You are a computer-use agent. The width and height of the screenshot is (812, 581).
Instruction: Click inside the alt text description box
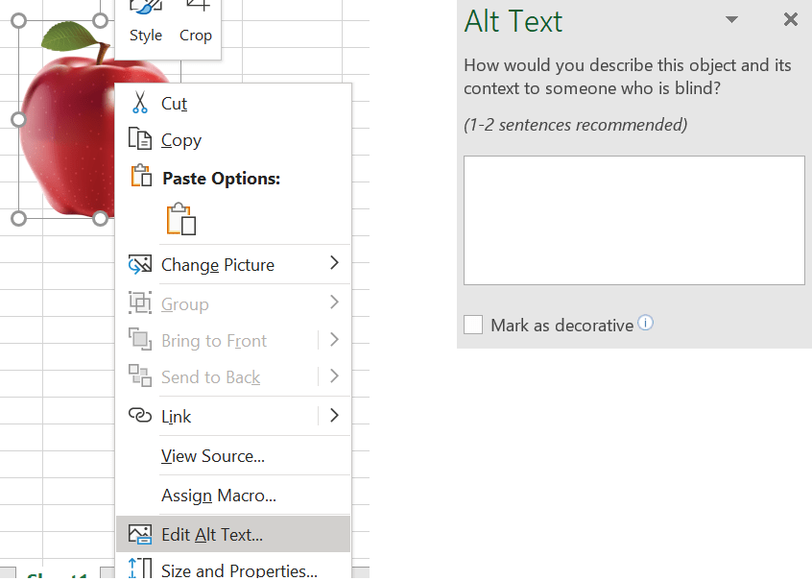633,220
